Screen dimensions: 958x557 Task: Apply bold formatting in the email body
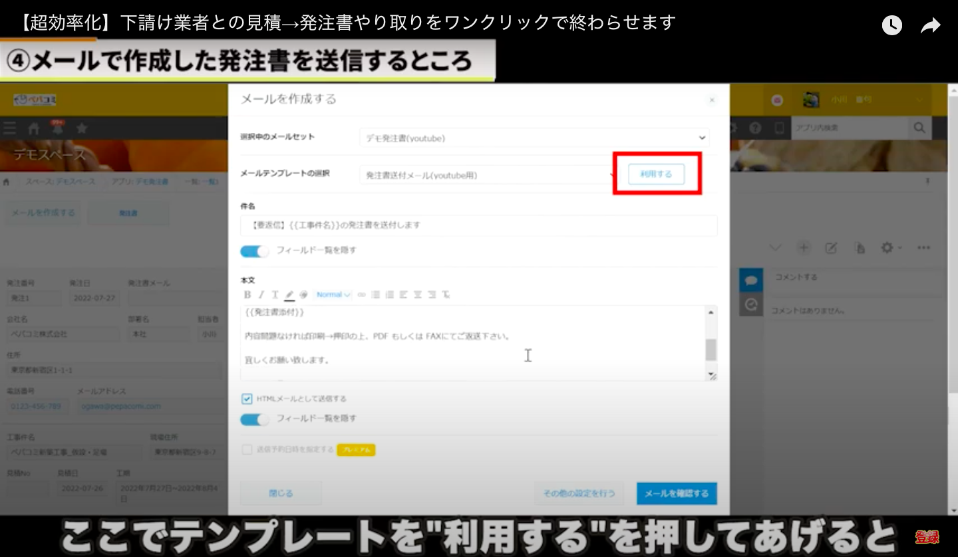[x=247, y=294]
